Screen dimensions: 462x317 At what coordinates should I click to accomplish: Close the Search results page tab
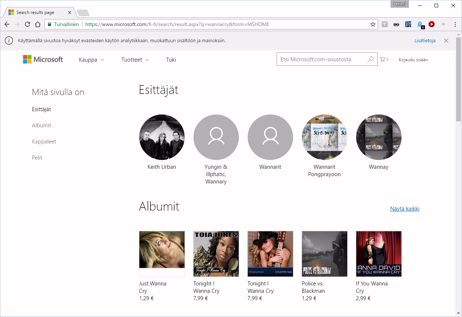[x=70, y=12]
